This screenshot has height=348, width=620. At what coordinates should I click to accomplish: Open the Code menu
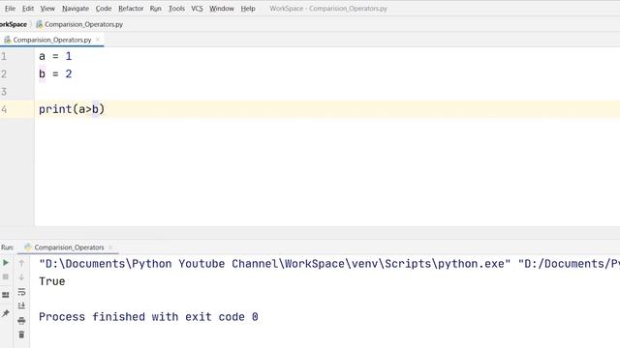(104, 9)
